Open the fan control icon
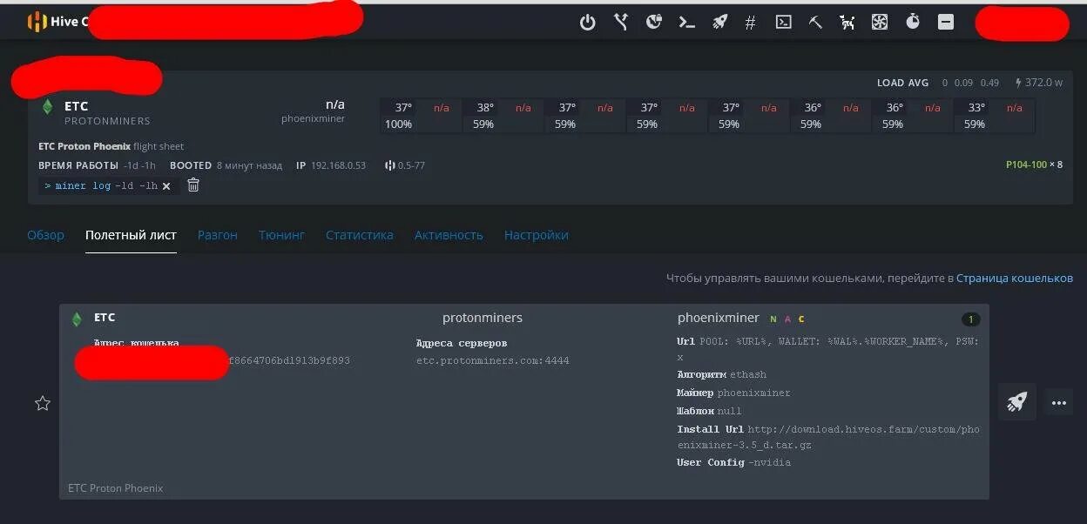The image size is (1087, 524). (x=880, y=22)
